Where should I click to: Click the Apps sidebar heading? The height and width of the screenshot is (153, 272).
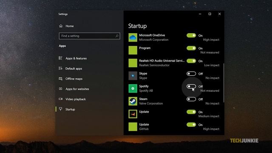pyautogui.click(x=62, y=46)
